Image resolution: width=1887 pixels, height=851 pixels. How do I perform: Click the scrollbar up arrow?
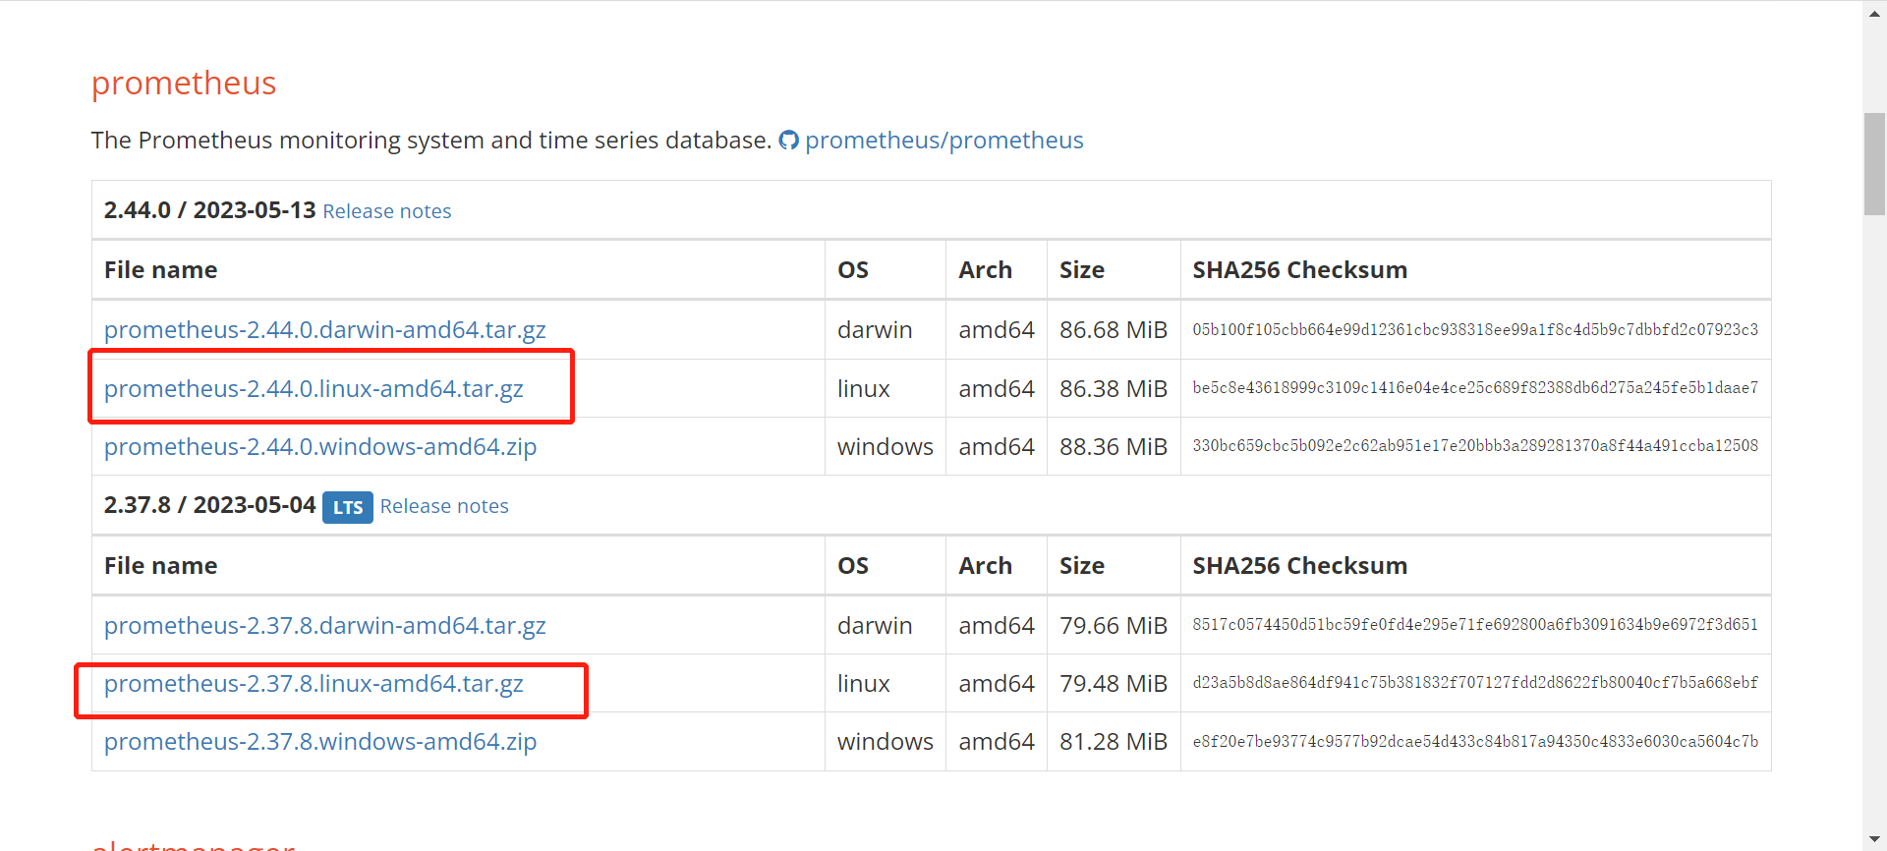1874,12
